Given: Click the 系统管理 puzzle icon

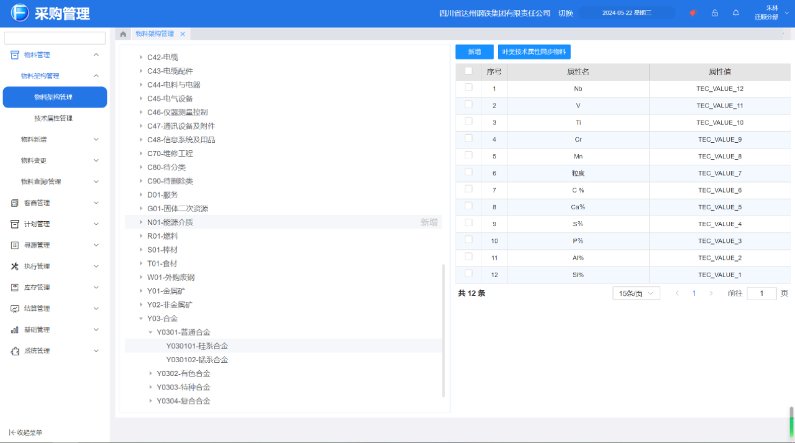Looking at the screenshot, I should point(15,350).
